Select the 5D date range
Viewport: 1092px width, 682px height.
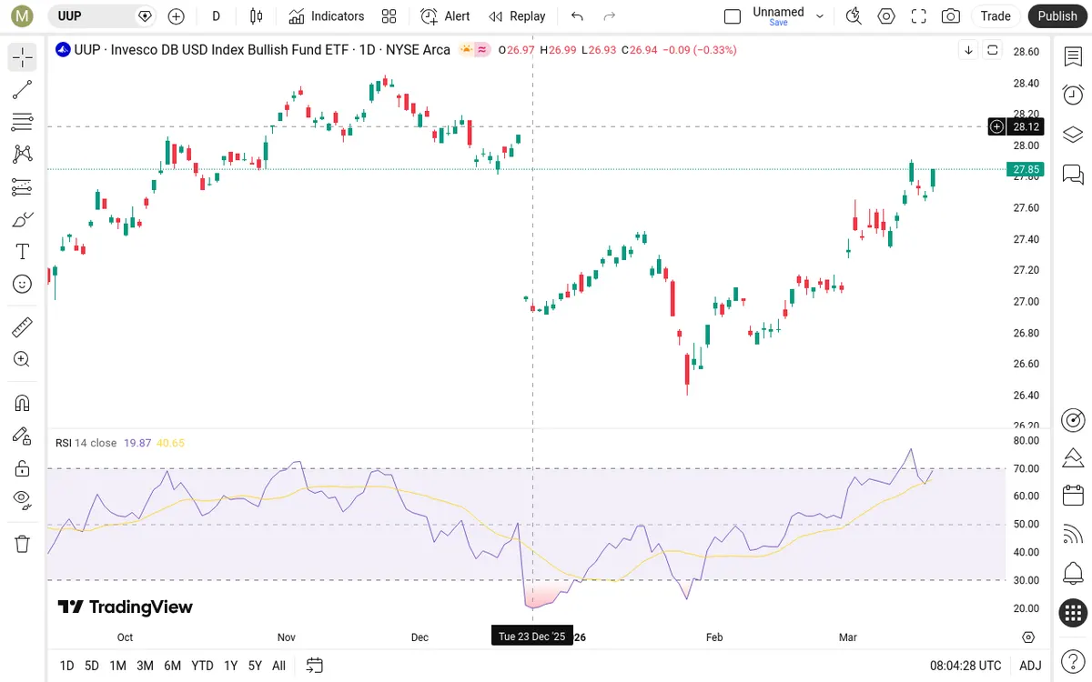click(92, 666)
